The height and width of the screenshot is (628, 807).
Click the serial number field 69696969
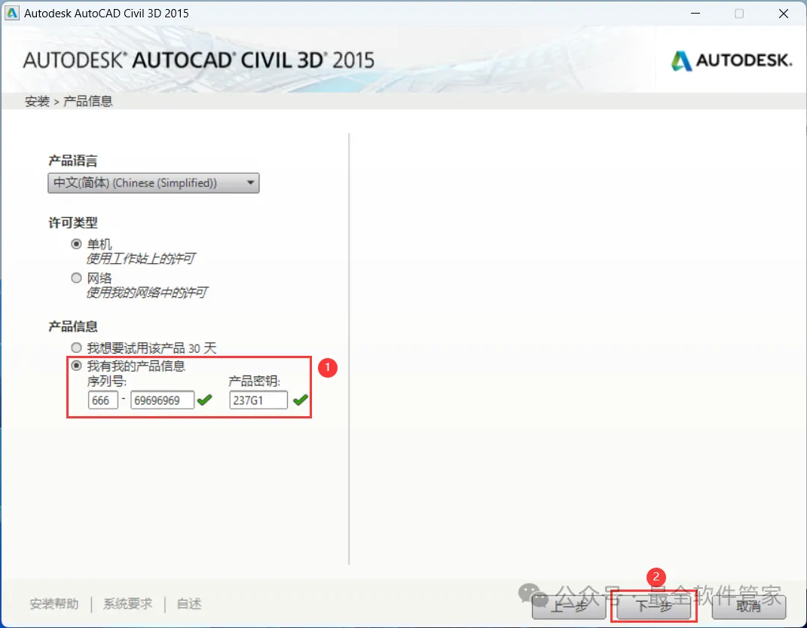click(x=162, y=400)
